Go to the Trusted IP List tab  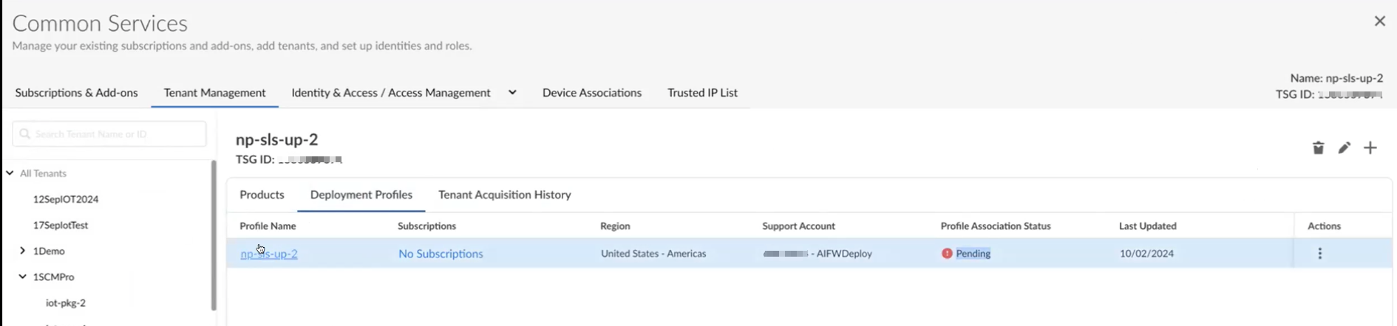[702, 93]
